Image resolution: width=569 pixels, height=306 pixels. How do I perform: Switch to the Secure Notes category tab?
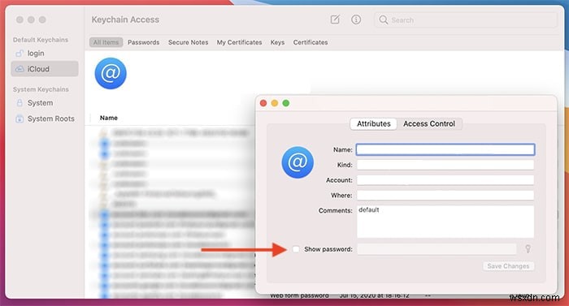click(188, 42)
